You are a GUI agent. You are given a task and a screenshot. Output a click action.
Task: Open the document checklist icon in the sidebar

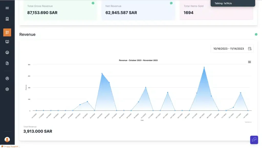point(7,63)
